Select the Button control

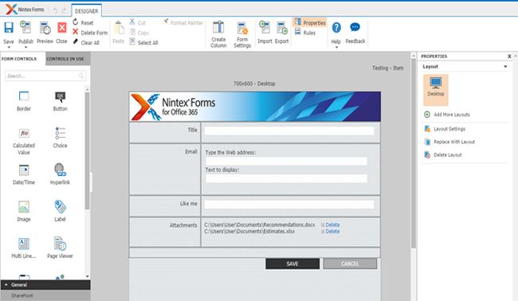(60, 101)
